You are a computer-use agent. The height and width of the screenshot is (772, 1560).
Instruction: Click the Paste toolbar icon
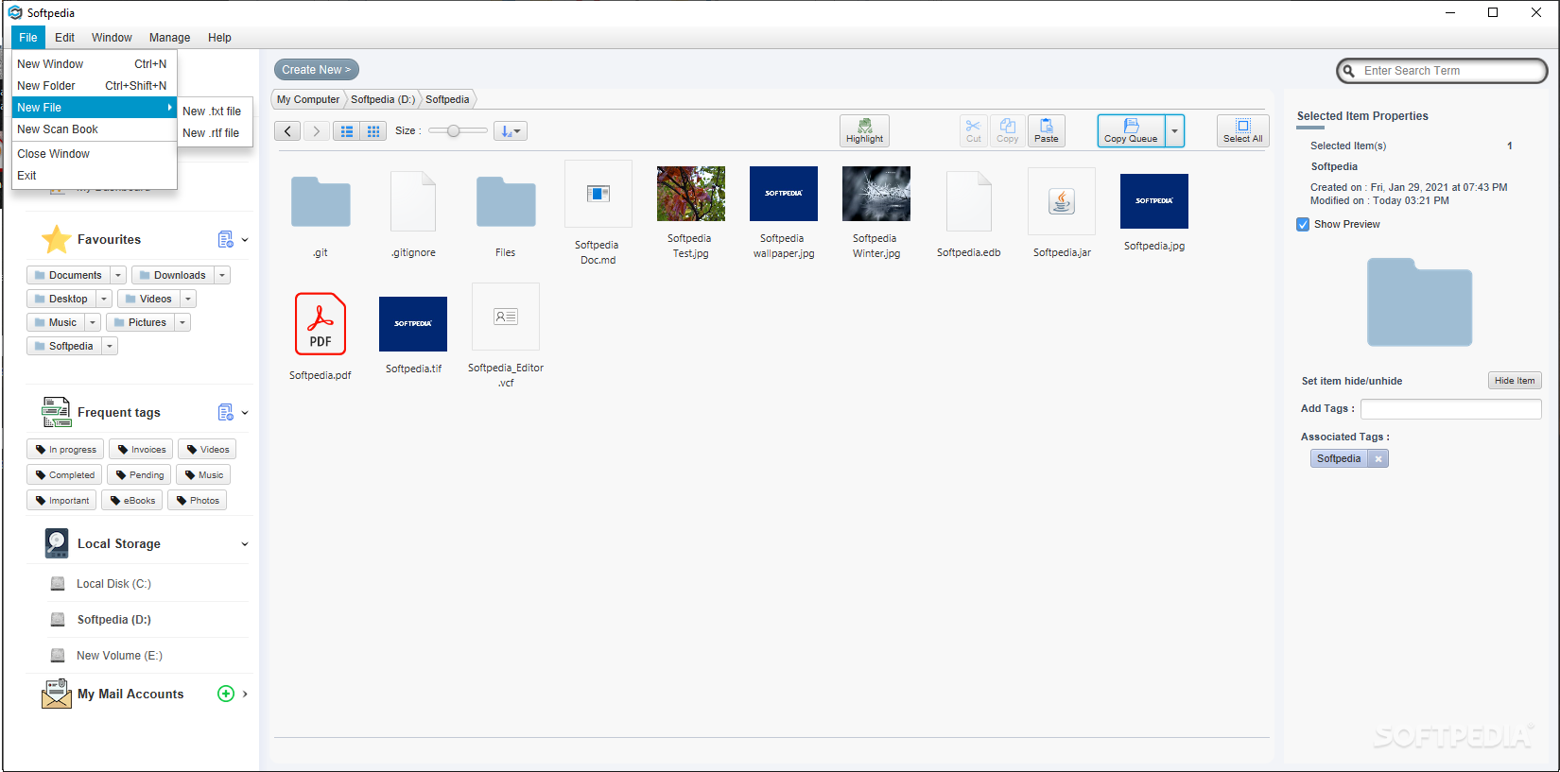[x=1046, y=130]
